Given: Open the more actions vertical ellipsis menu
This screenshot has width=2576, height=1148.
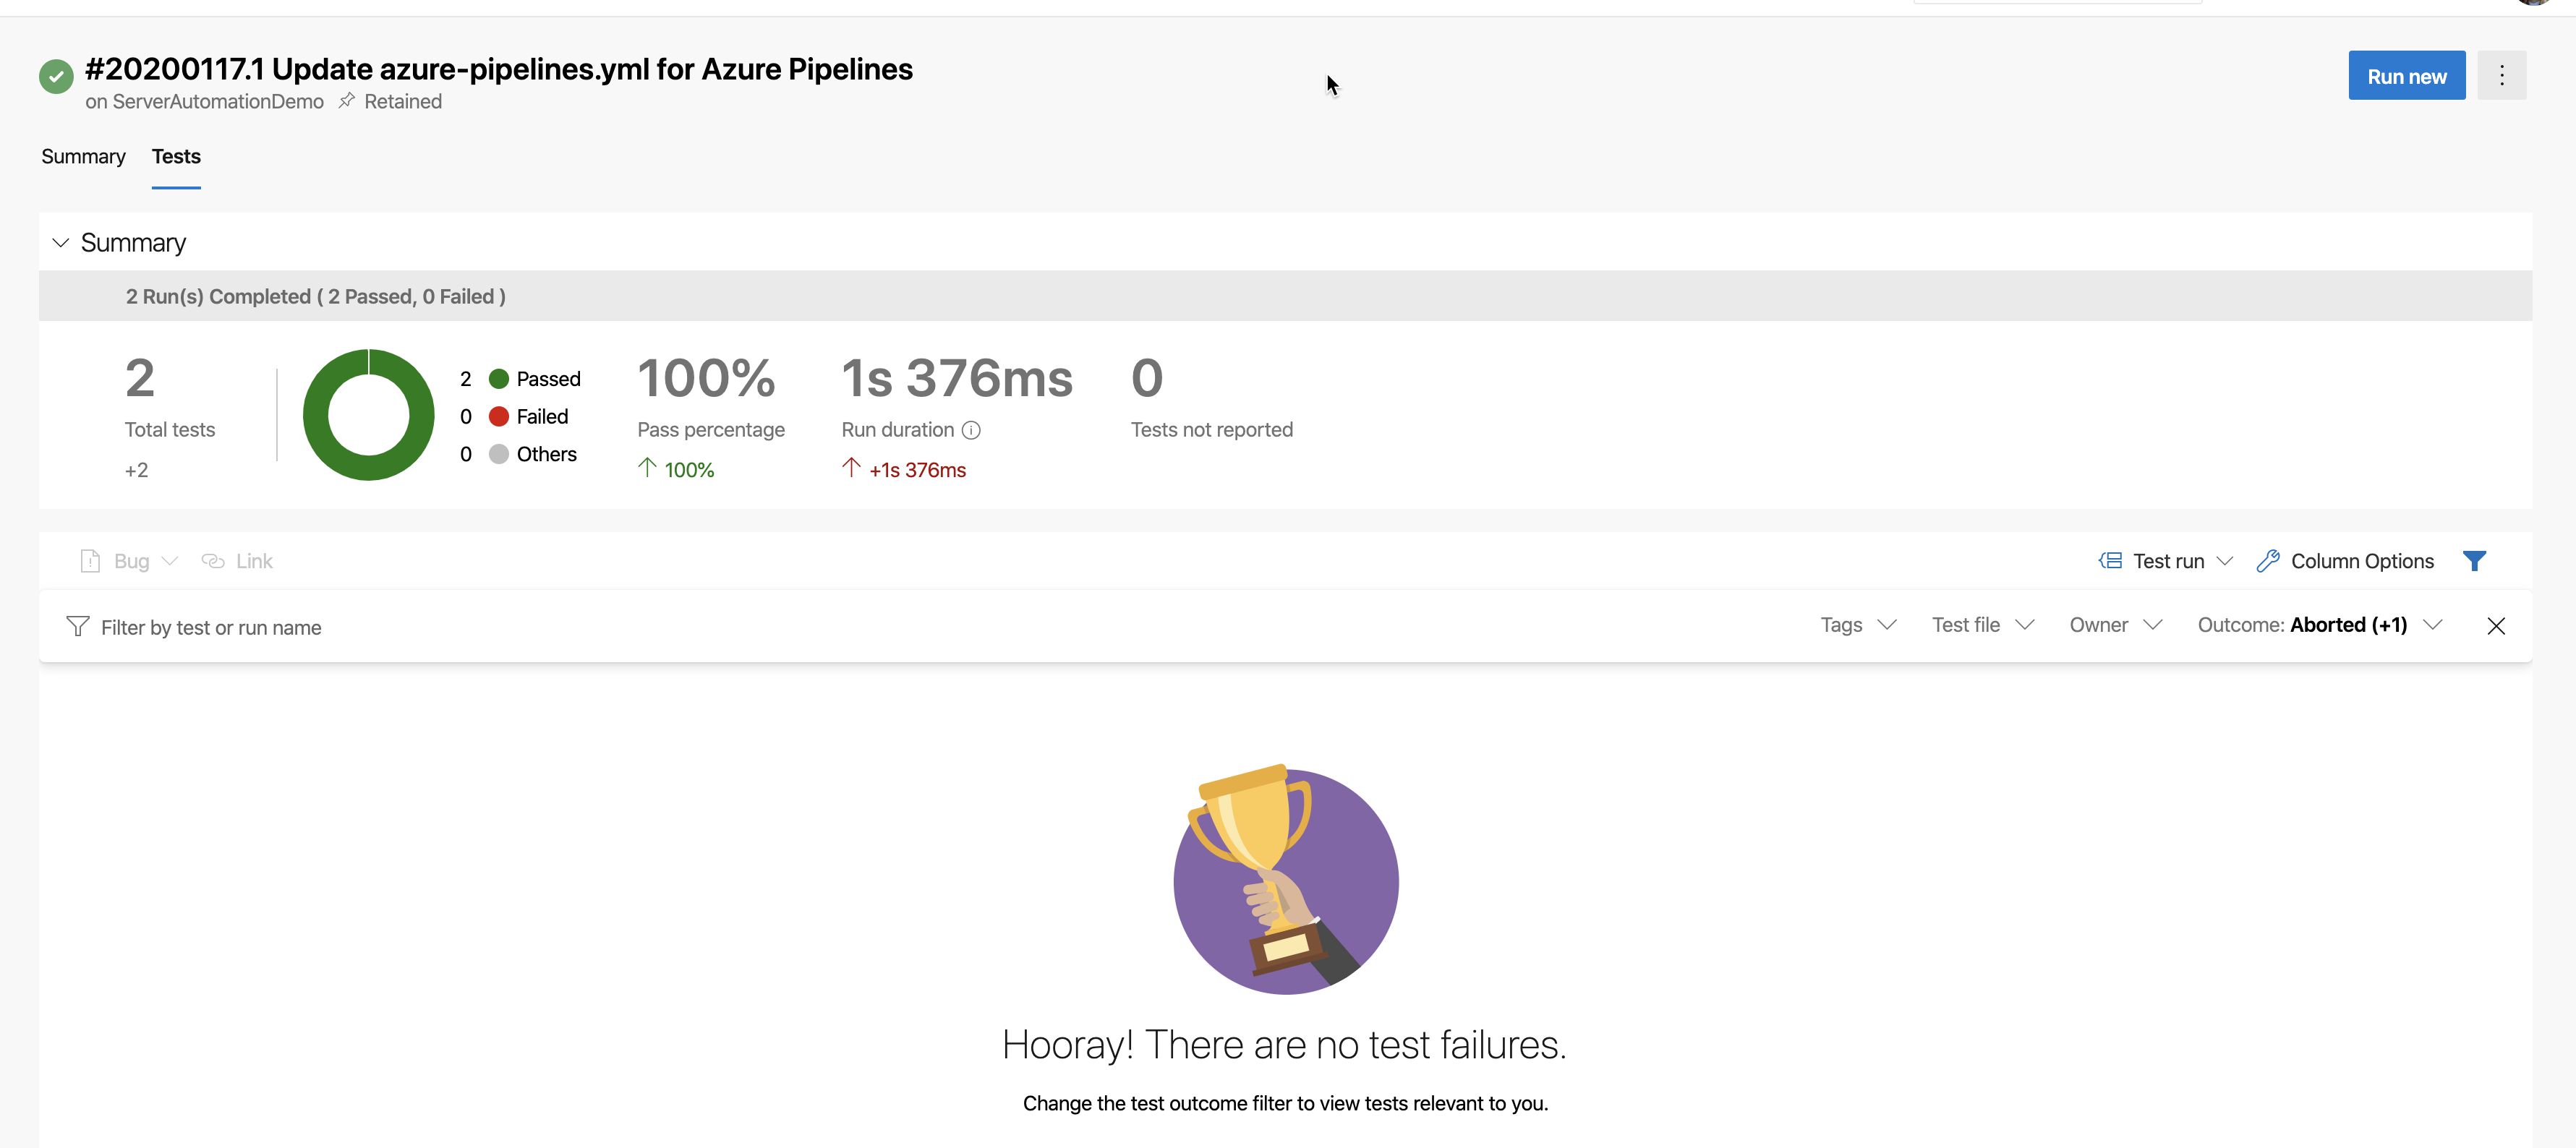Looking at the screenshot, I should click(2501, 76).
